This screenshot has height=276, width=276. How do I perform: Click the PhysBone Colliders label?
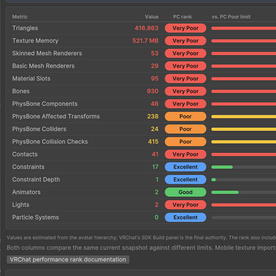click(x=39, y=129)
